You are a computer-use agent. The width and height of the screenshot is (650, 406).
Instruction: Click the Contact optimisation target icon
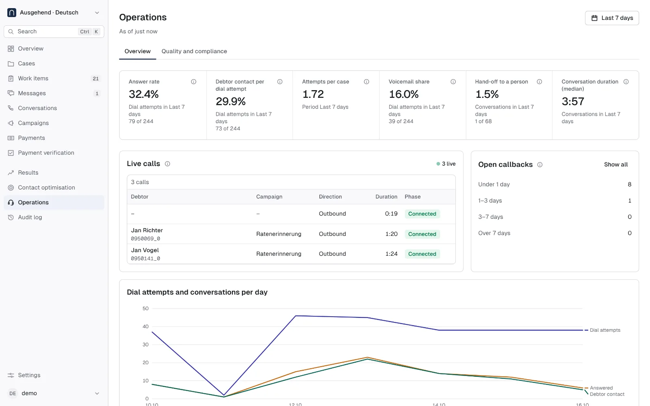coord(11,188)
